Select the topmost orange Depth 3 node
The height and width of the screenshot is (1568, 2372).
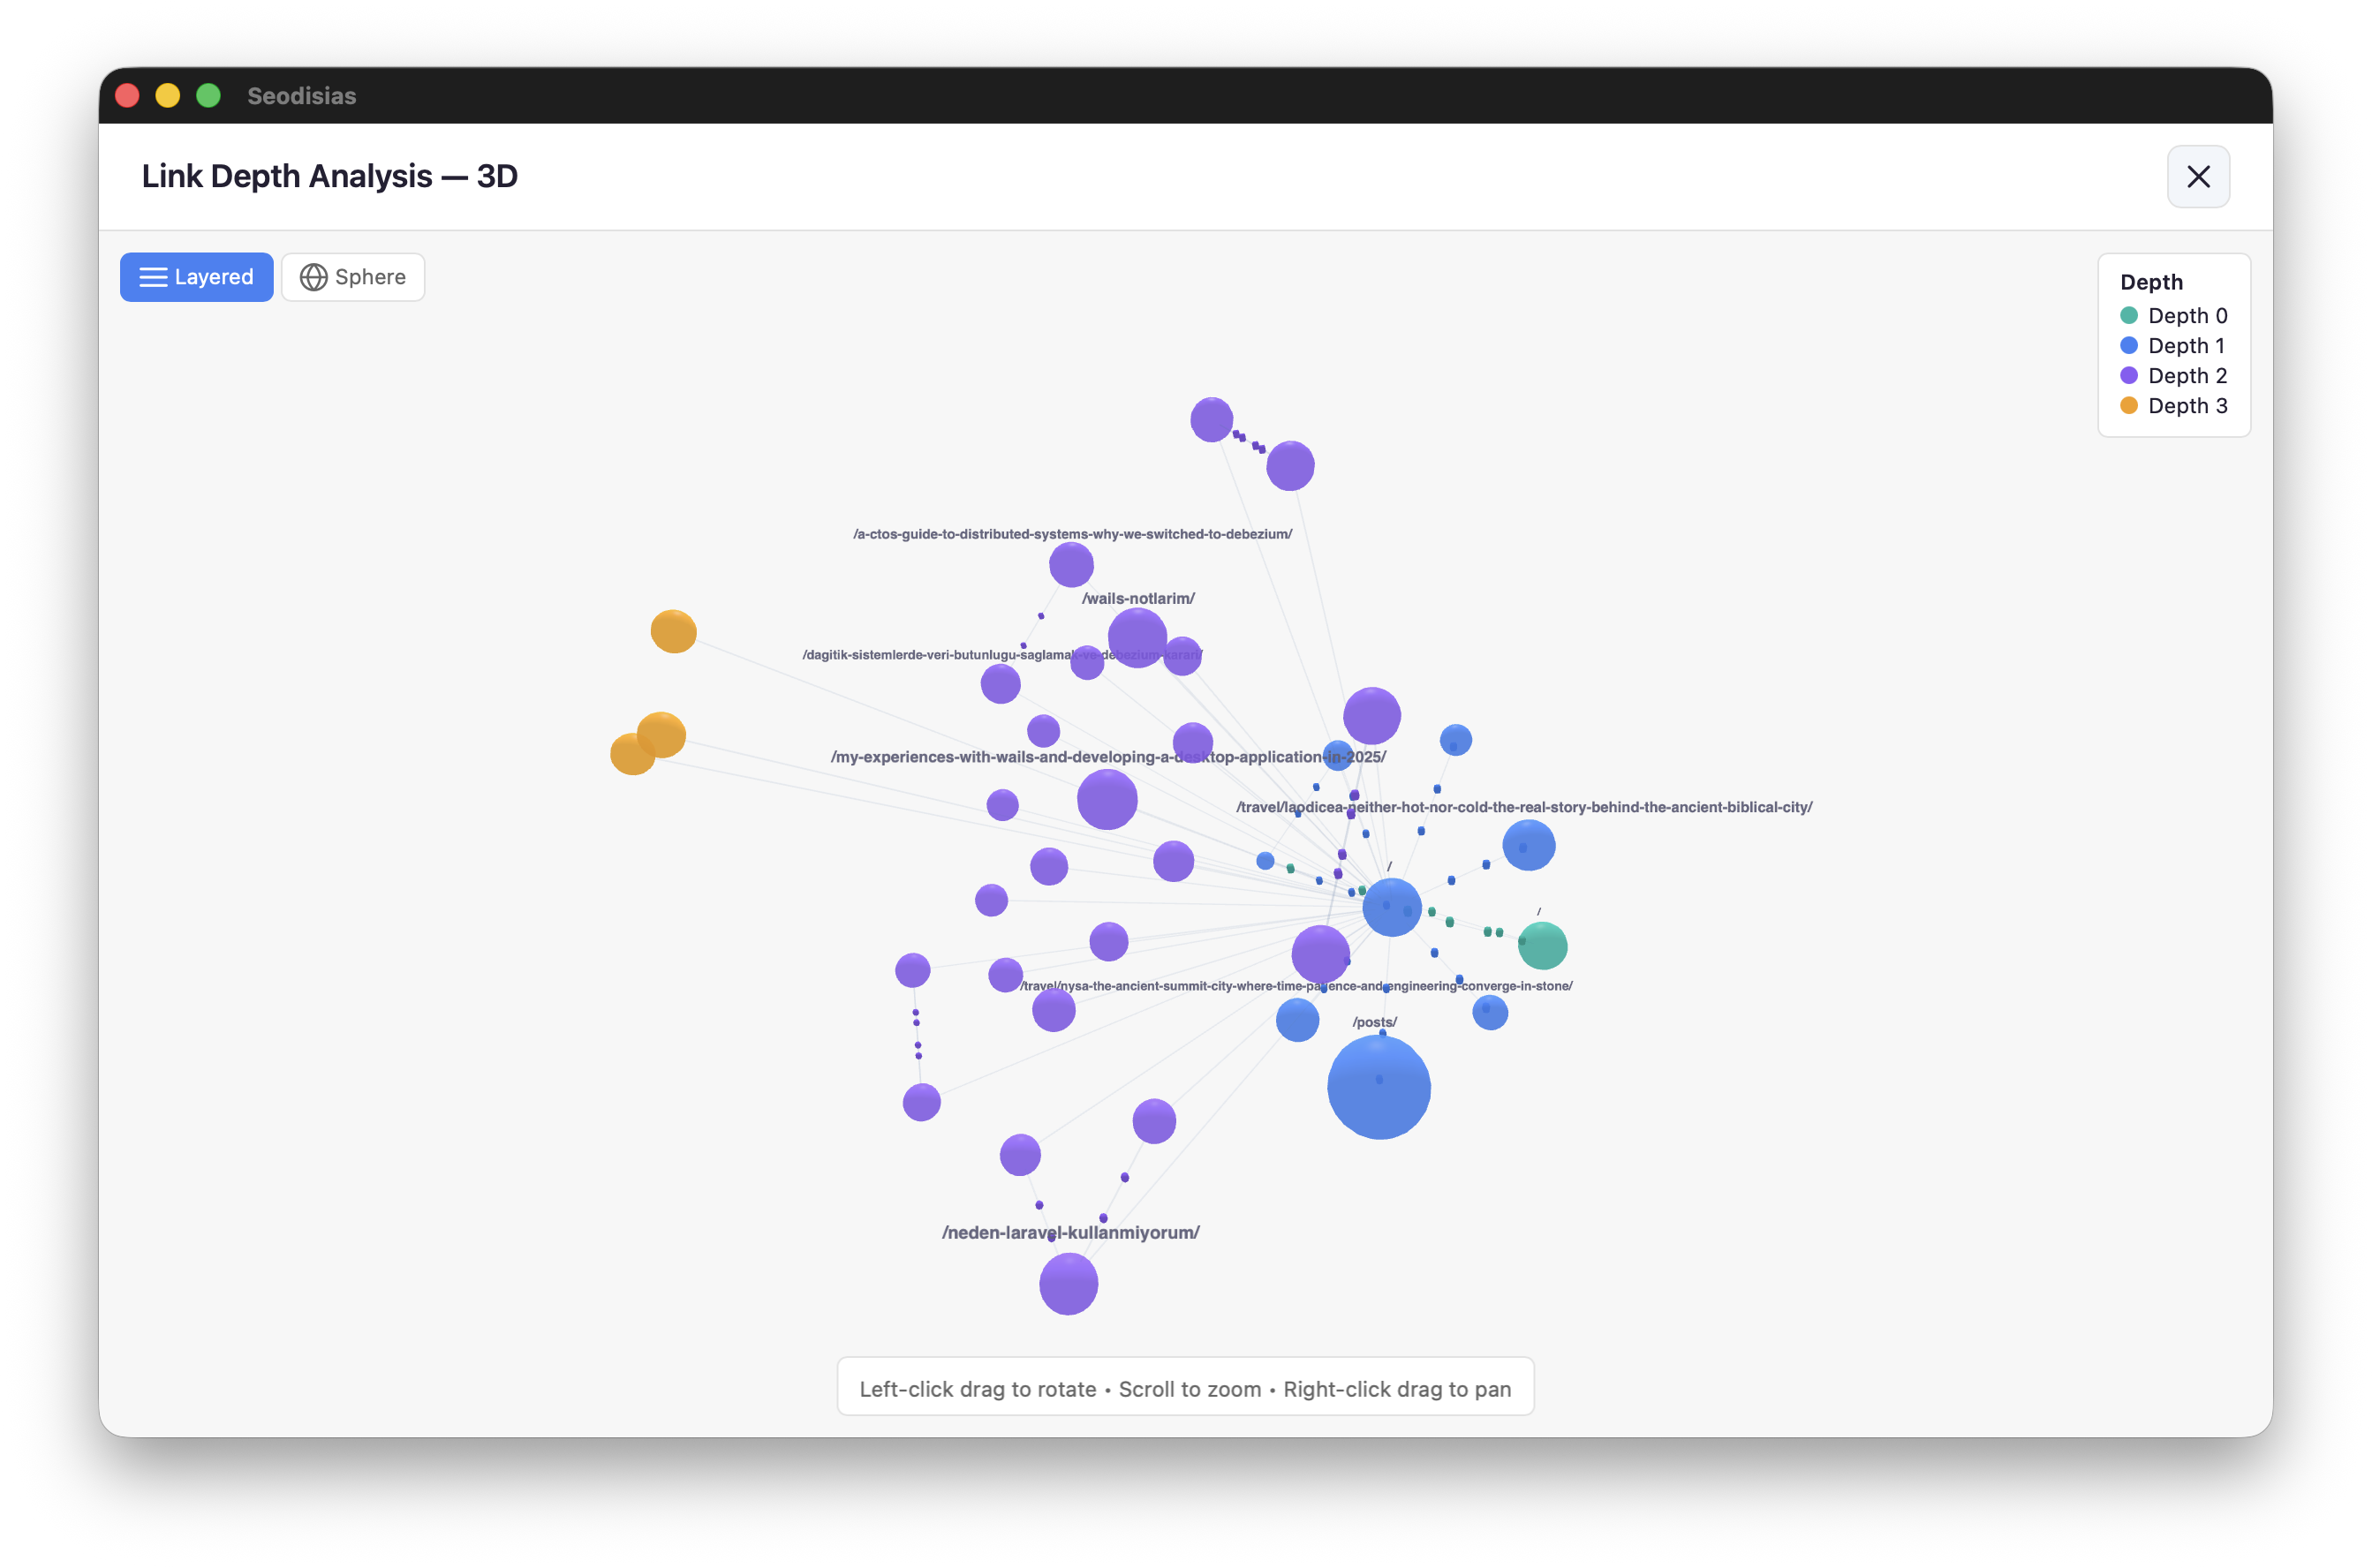[673, 631]
